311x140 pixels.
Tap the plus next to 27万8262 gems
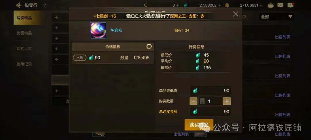tap(219, 5)
